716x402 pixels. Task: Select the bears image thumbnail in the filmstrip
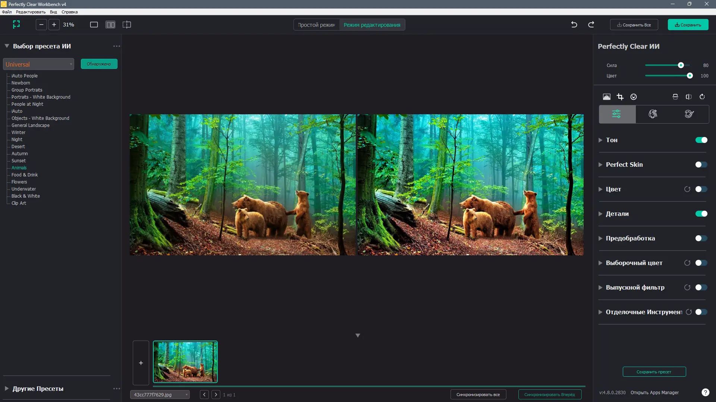pos(185,361)
